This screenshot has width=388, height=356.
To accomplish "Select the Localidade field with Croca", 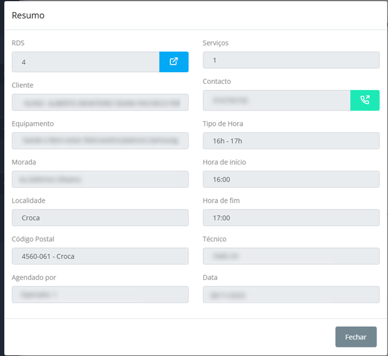I will click(100, 217).
